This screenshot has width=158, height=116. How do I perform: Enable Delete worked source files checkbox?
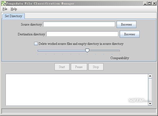point(36,44)
